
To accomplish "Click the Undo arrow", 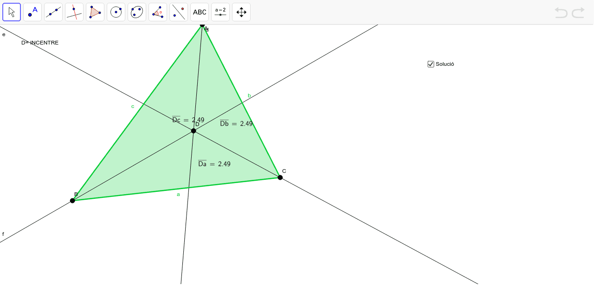I will [561, 13].
